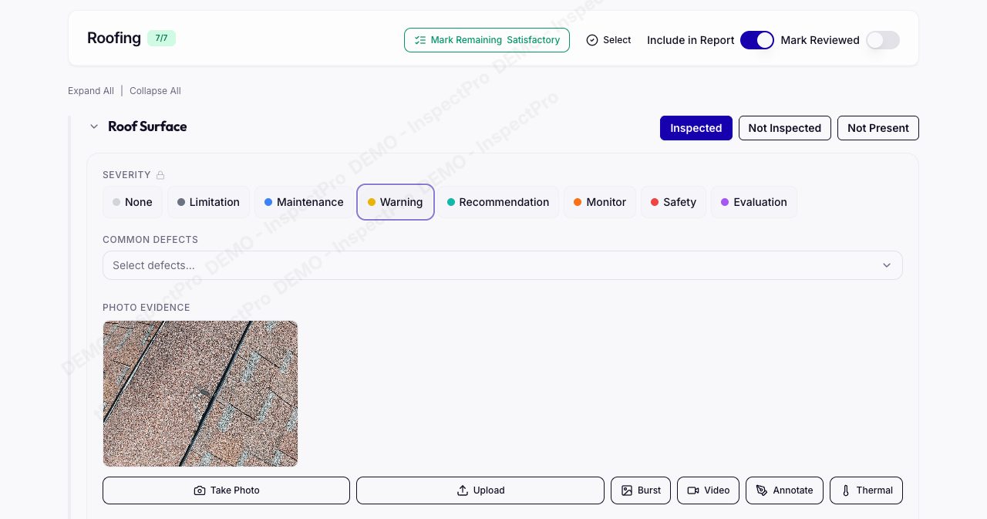The height and width of the screenshot is (519, 987).
Task: Set severity to Recommendation
Action: pyautogui.click(x=498, y=202)
